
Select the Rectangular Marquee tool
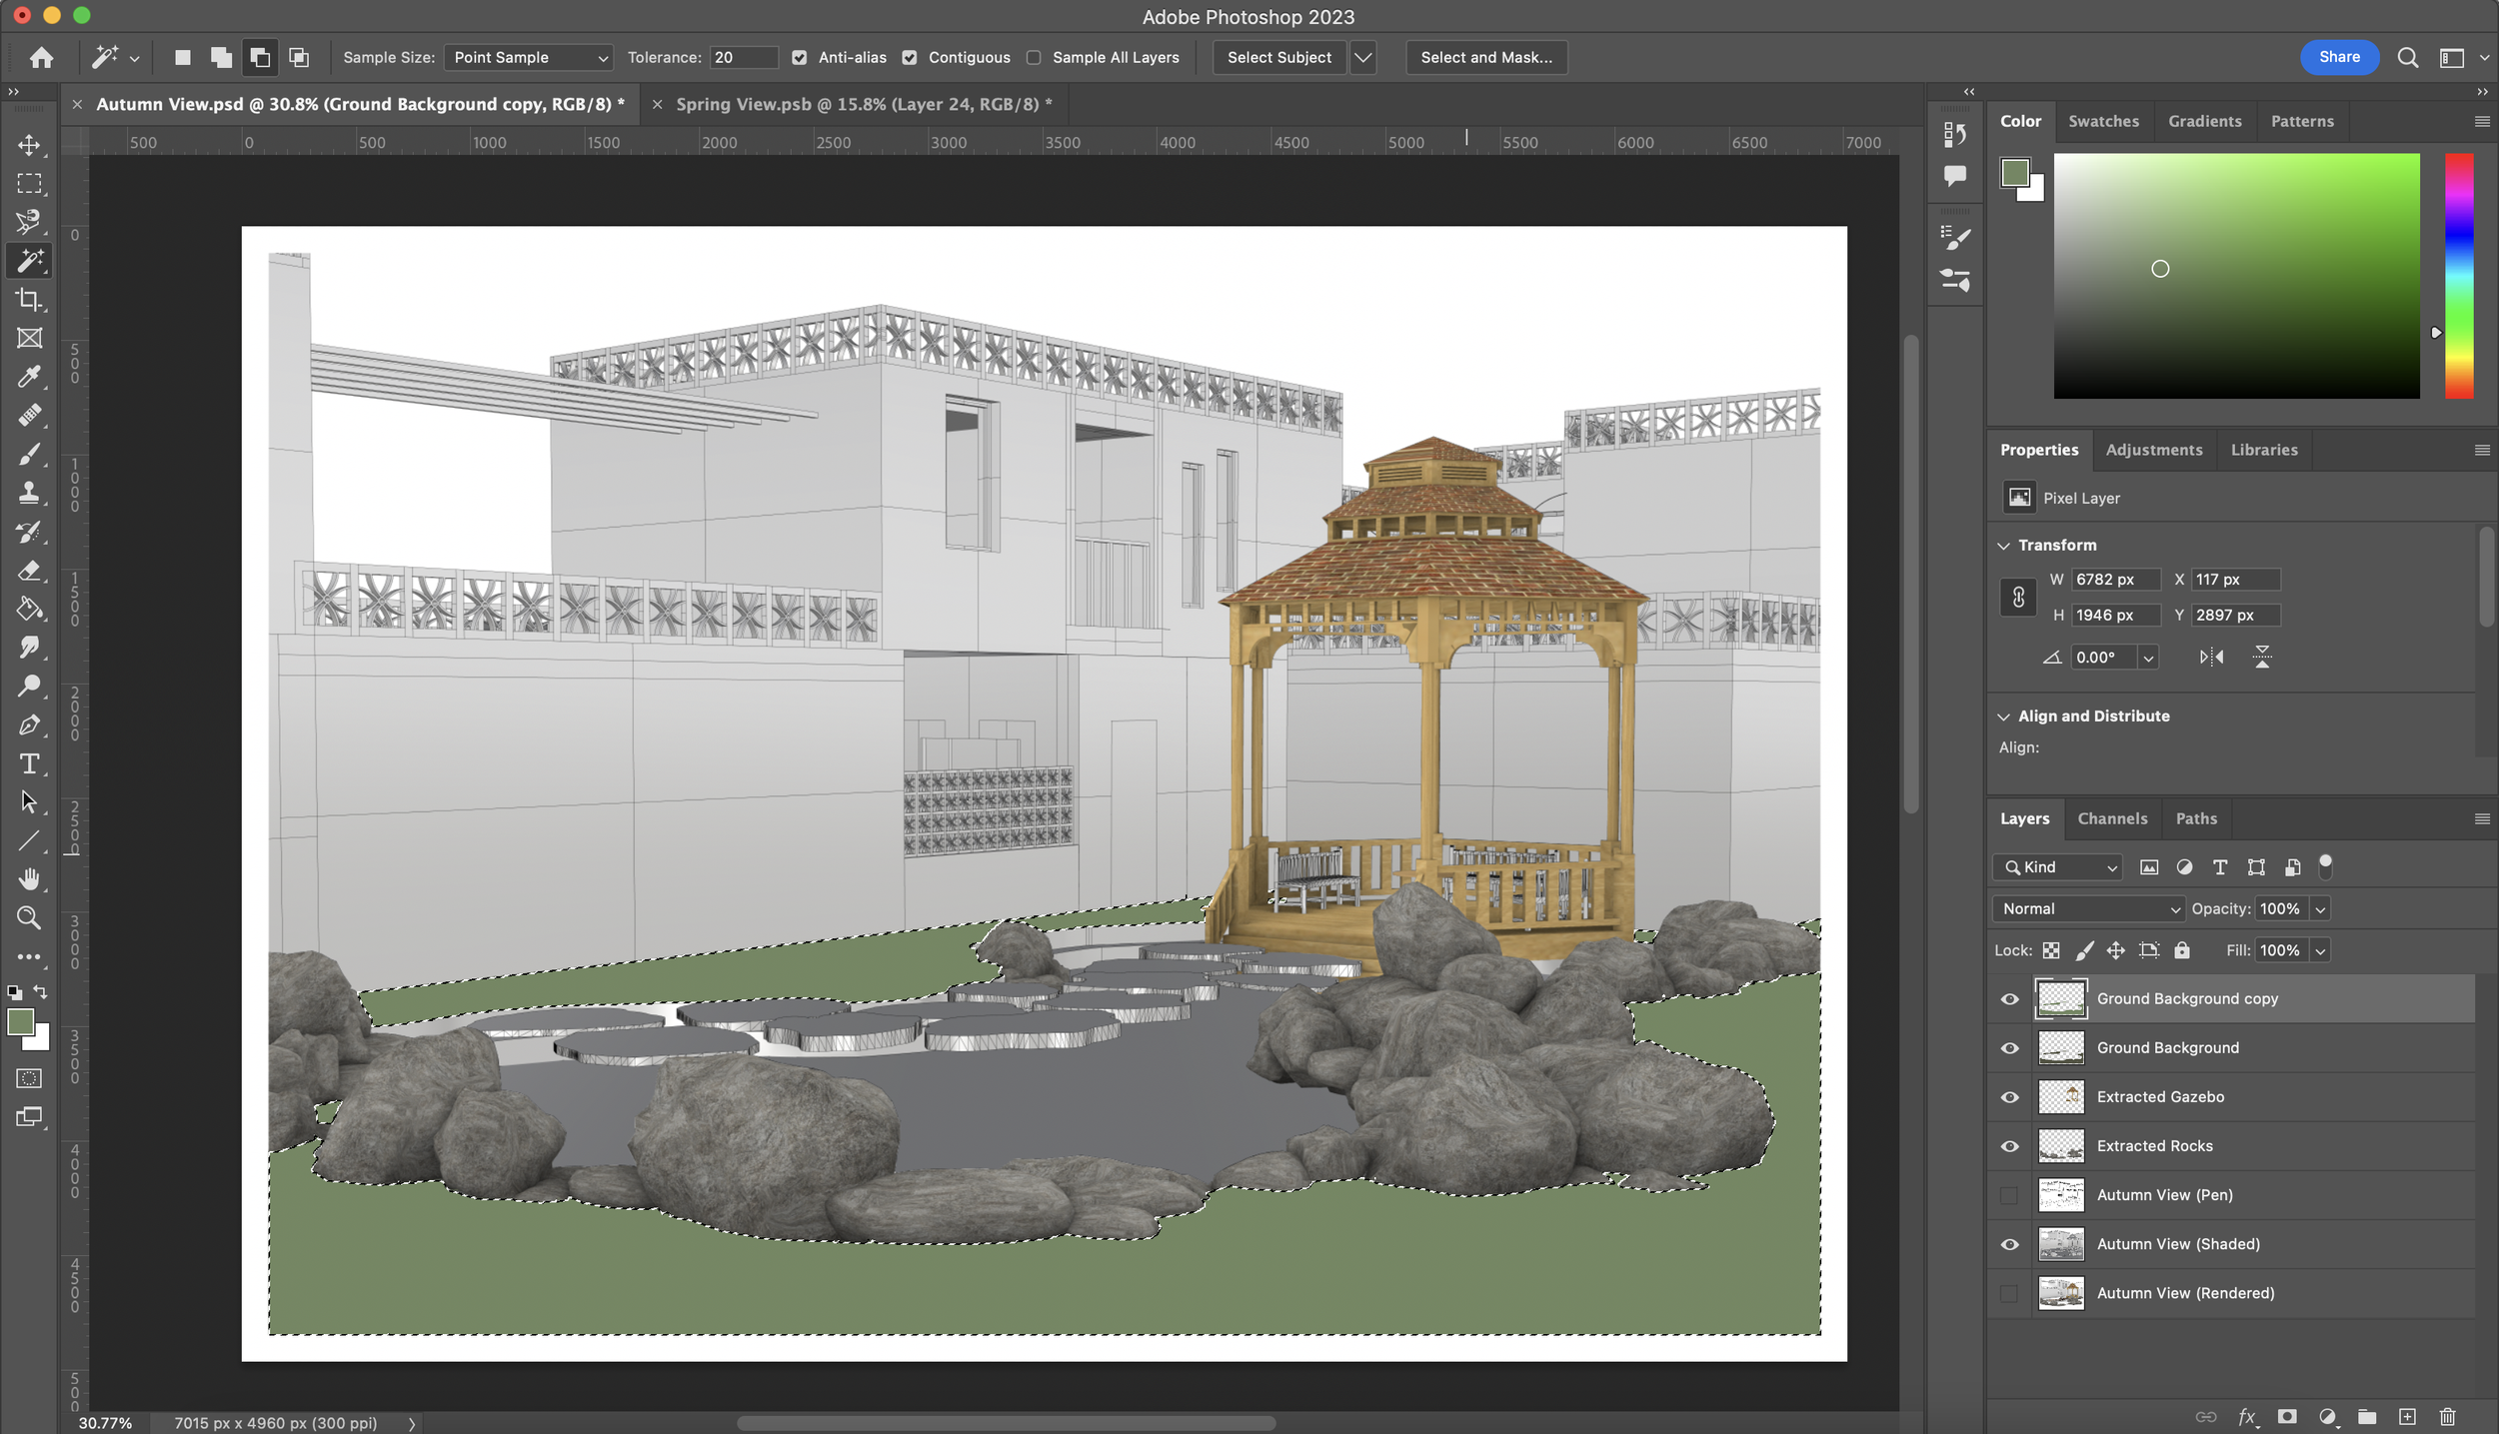point(29,184)
